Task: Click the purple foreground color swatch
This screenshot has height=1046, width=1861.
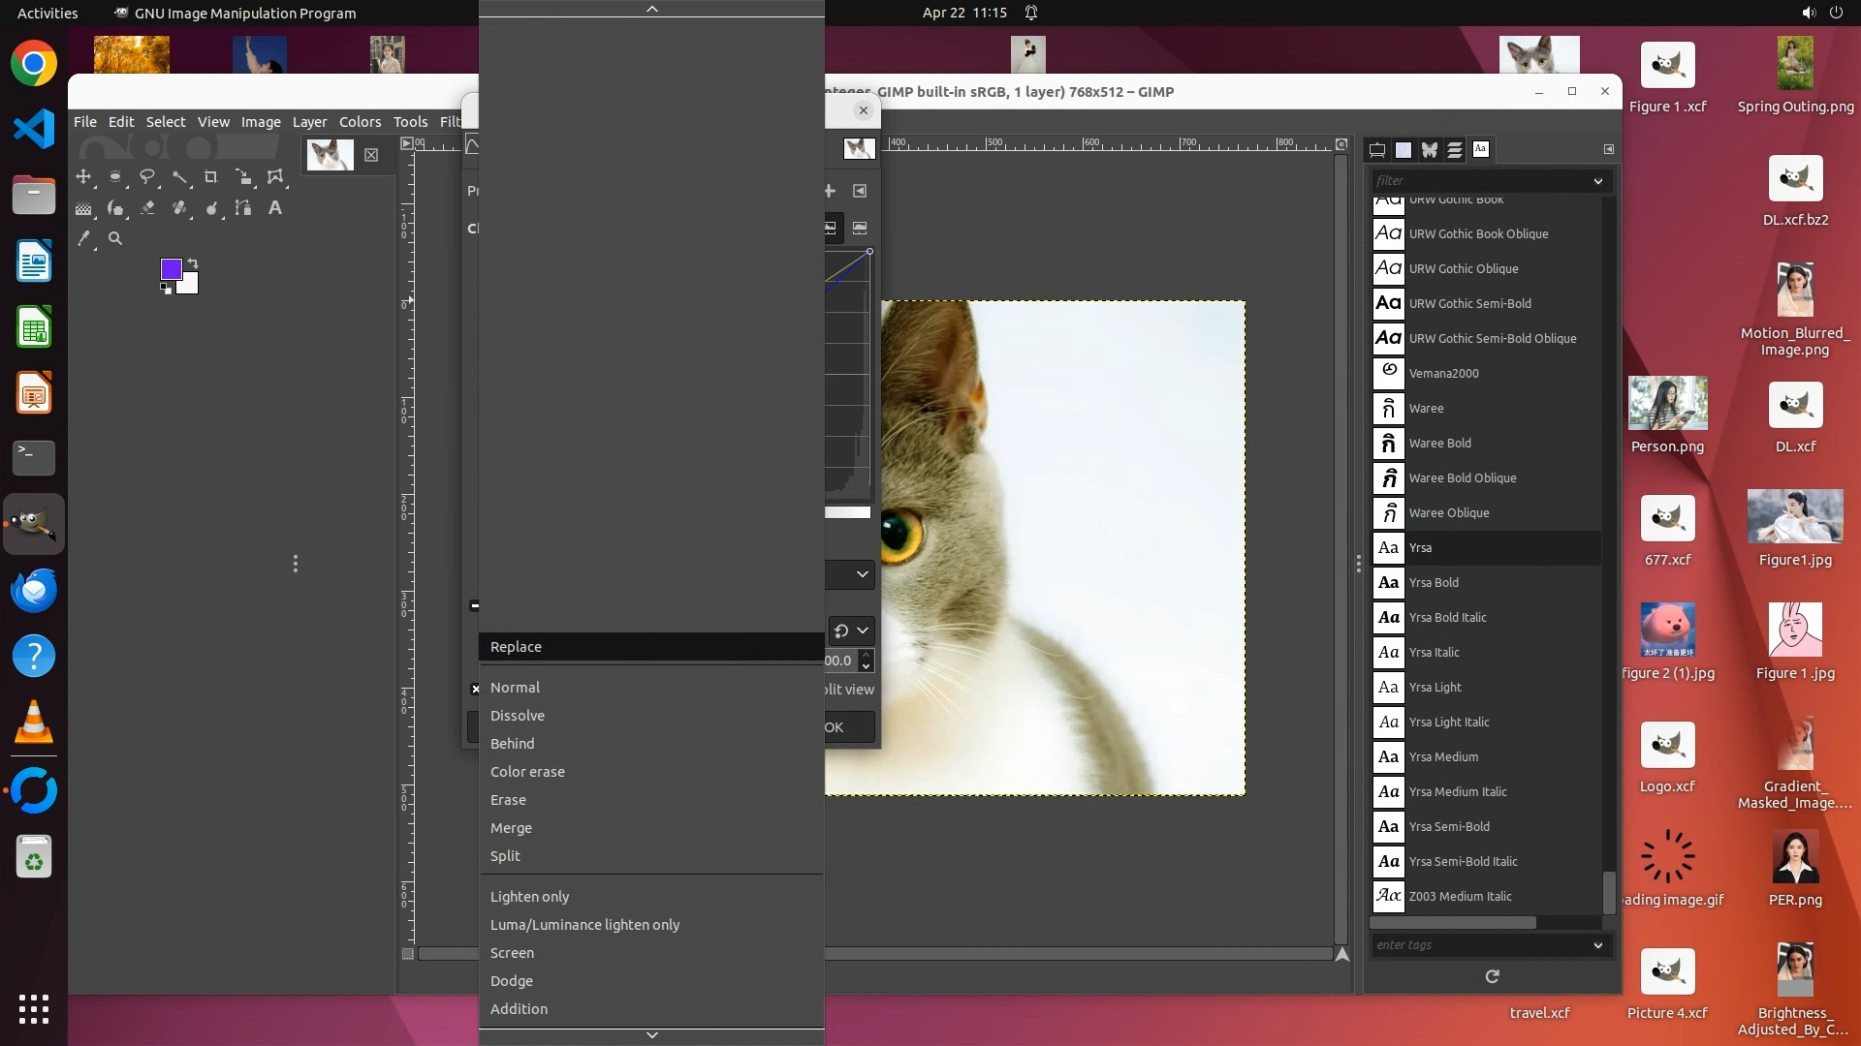Action: [x=171, y=269]
